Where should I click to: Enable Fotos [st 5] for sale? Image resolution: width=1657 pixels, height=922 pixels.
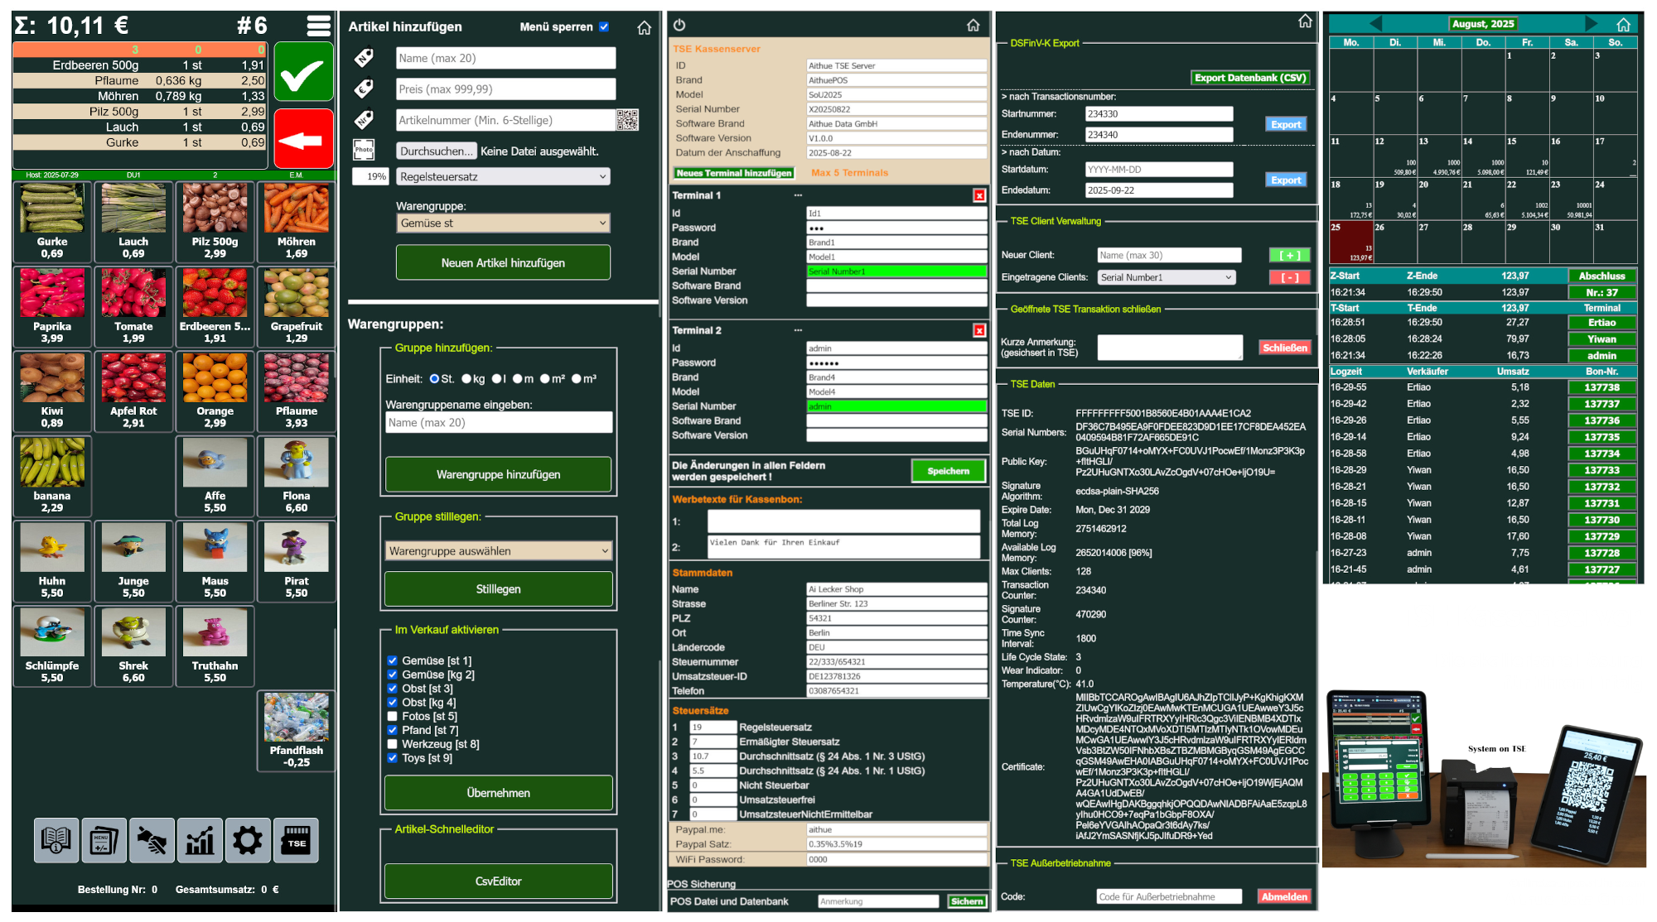click(393, 716)
